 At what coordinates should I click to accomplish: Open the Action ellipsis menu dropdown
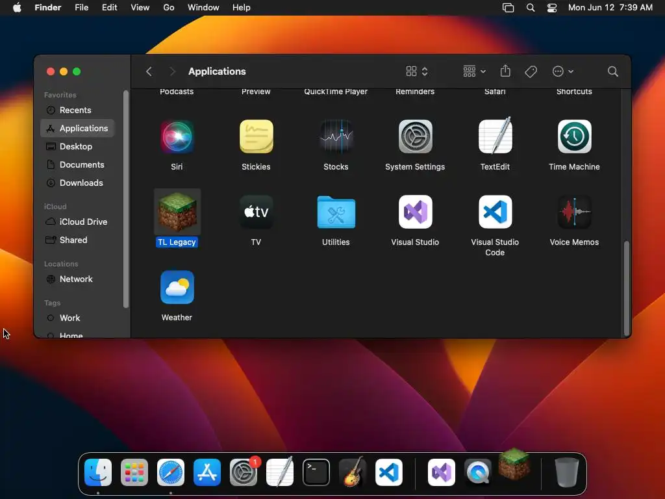563,71
